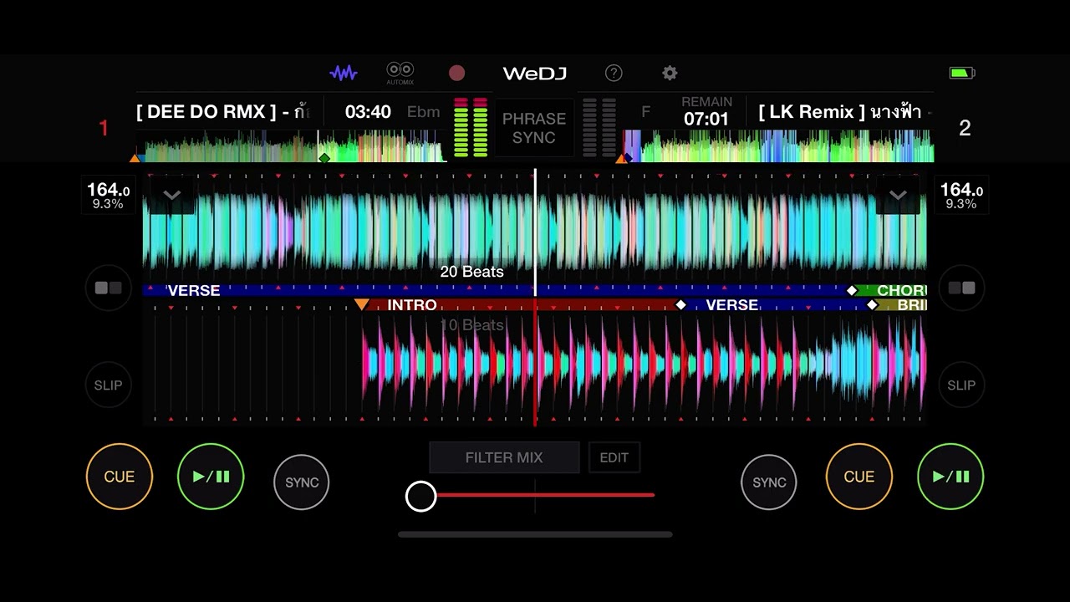This screenshot has height=602, width=1070.
Task: Click the BRIDGE phrase on deck 2
Action: (912, 305)
